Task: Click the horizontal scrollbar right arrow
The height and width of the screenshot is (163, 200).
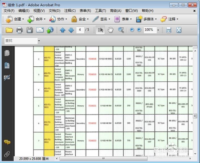Action: [190, 158]
